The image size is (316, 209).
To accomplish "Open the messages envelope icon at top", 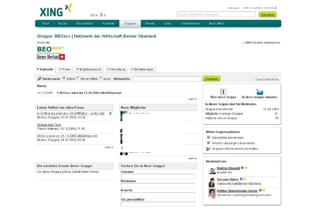I will point(93,15).
